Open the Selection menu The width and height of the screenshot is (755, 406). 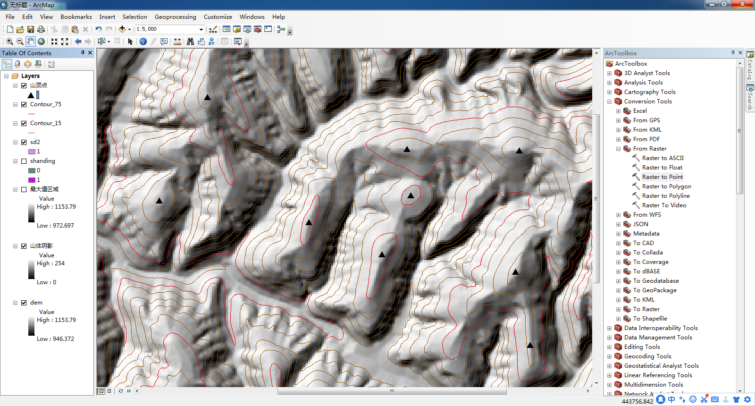(x=134, y=17)
